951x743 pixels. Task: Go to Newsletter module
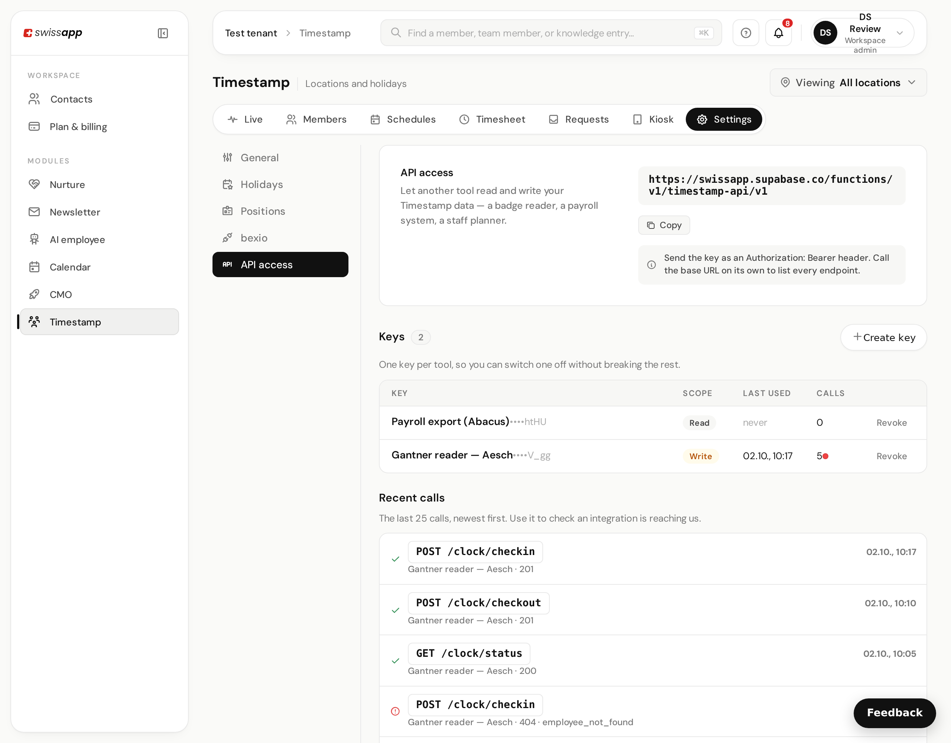99,212
